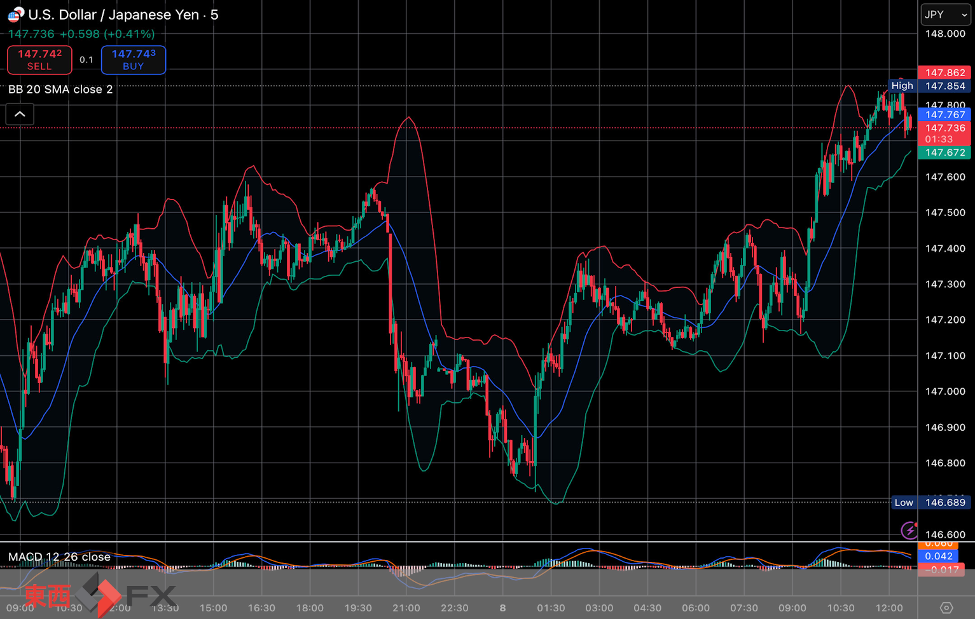
Task: Click the USD/JPY flag pair icon
Action: 16,14
